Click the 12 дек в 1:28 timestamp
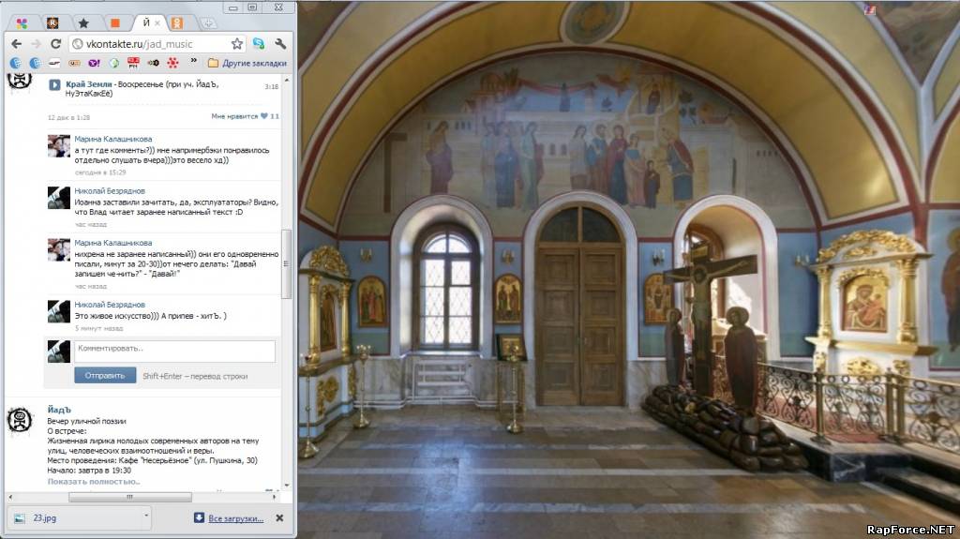The height and width of the screenshot is (539, 960). [x=68, y=117]
